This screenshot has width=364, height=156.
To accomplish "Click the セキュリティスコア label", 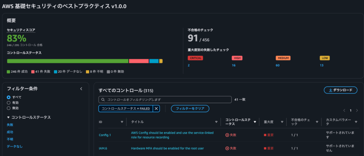I will pyautogui.click(x=21, y=30).
